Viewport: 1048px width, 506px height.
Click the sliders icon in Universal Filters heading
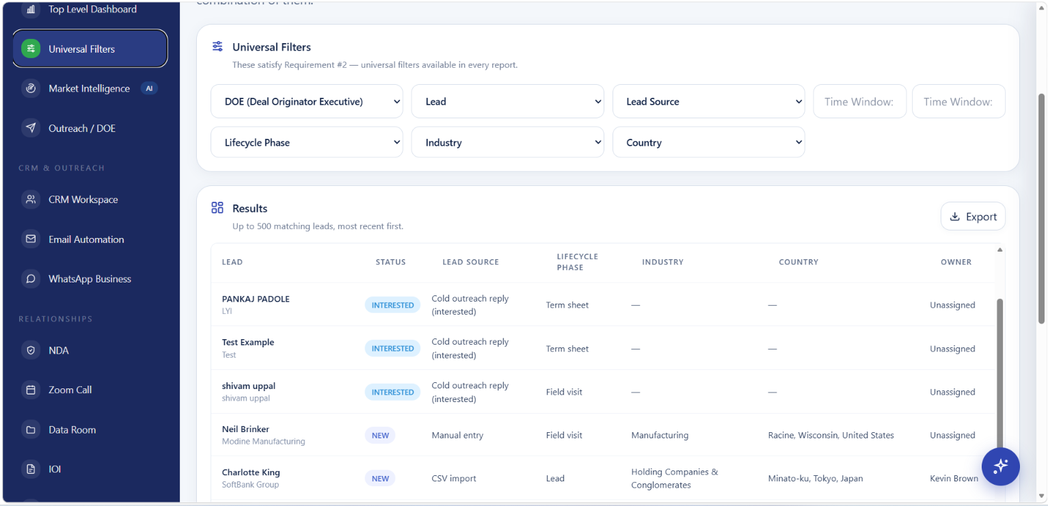[217, 46]
